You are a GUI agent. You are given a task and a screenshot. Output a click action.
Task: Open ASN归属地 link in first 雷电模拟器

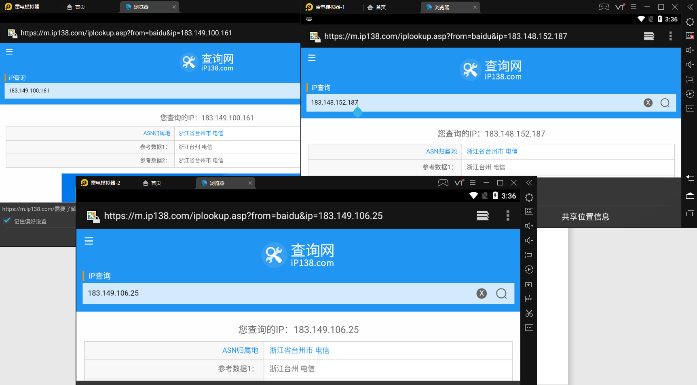click(x=157, y=133)
